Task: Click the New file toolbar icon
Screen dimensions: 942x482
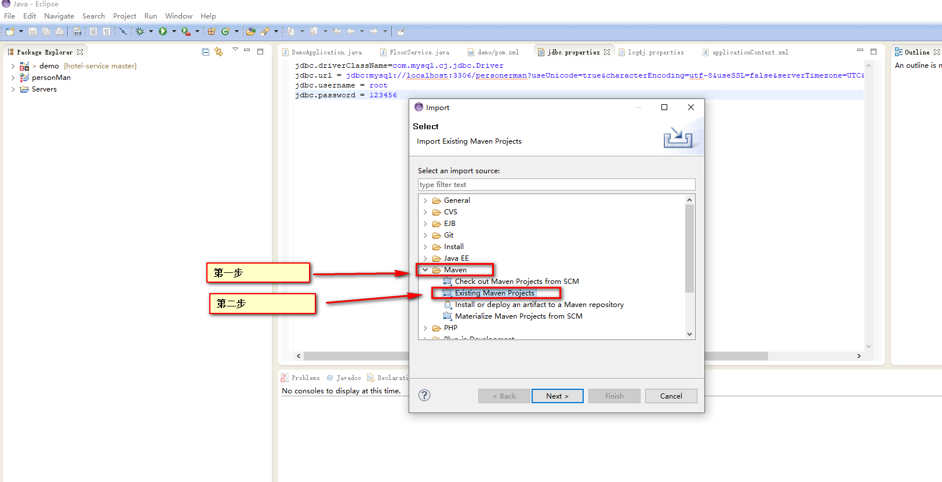Action: [10, 31]
